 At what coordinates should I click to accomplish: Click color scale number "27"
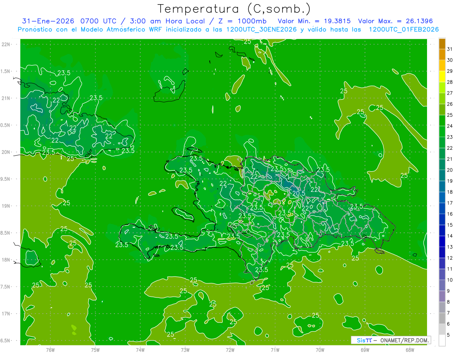click(450, 93)
